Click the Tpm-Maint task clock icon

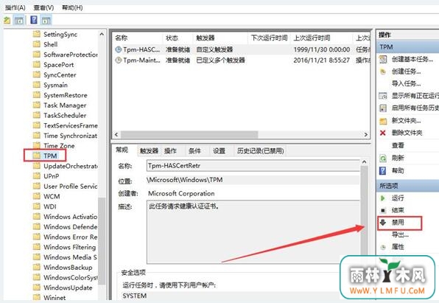click(x=119, y=60)
